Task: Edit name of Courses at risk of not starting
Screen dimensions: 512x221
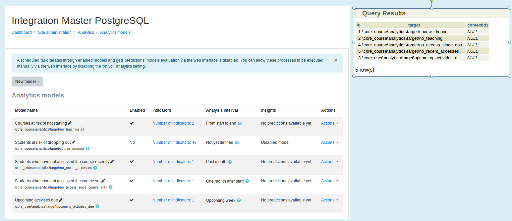Action: pyautogui.click(x=70, y=123)
